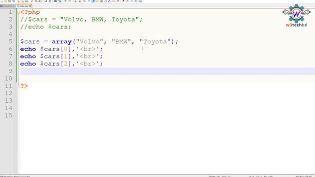Select line number 9 in the margin
315x177 pixels.
point(10,71)
